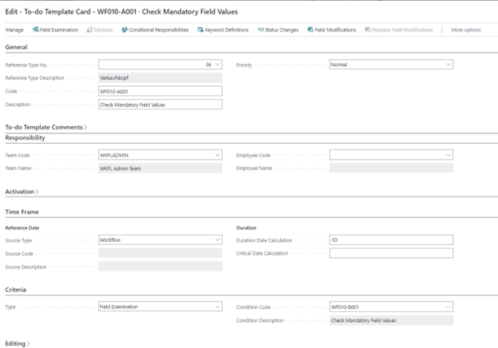The image size is (498, 348).
Task: Open the criteria Type dropdown
Action: tap(218, 306)
